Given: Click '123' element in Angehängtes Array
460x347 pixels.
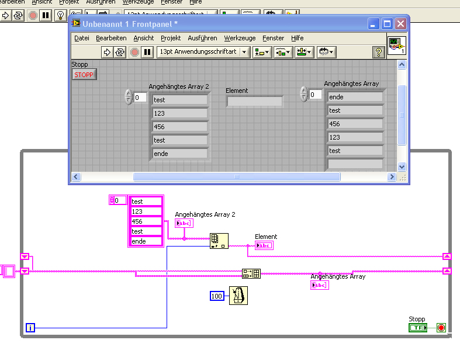Looking at the screenshot, I should pyautogui.click(x=355, y=137).
